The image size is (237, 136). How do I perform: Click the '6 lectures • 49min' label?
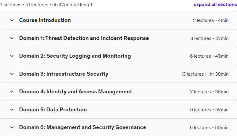(209, 56)
